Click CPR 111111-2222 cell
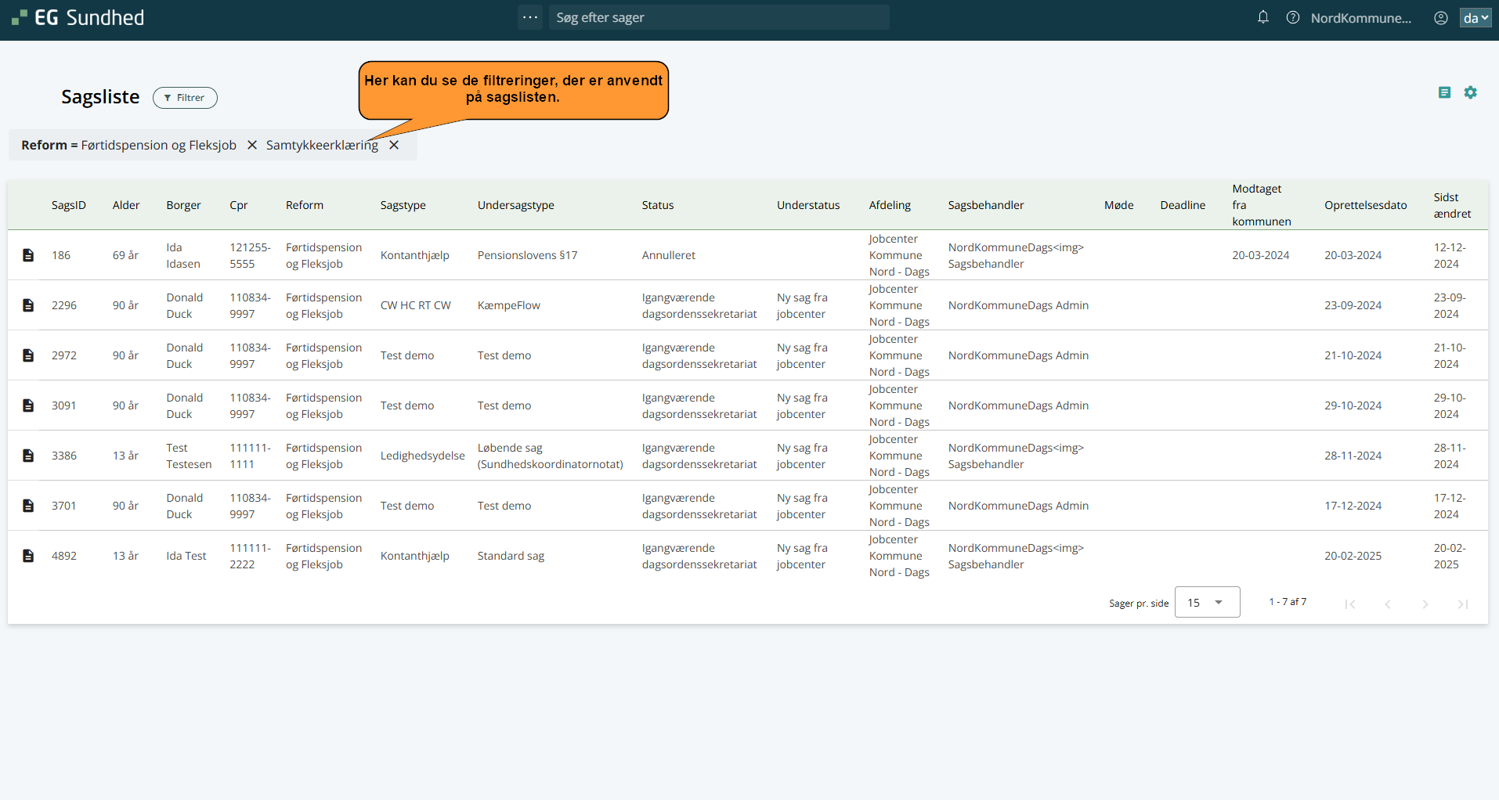Screen dimensions: 1499x800 pyautogui.click(x=251, y=556)
